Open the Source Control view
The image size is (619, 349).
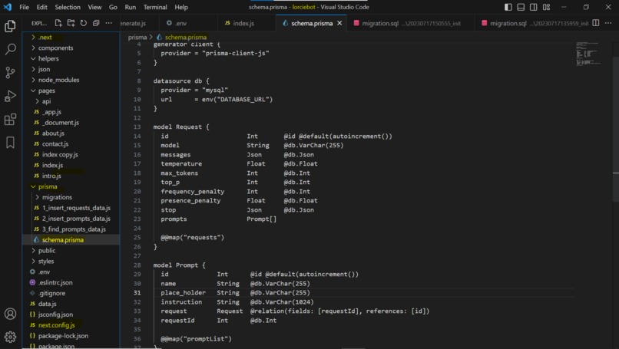click(10, 72)
